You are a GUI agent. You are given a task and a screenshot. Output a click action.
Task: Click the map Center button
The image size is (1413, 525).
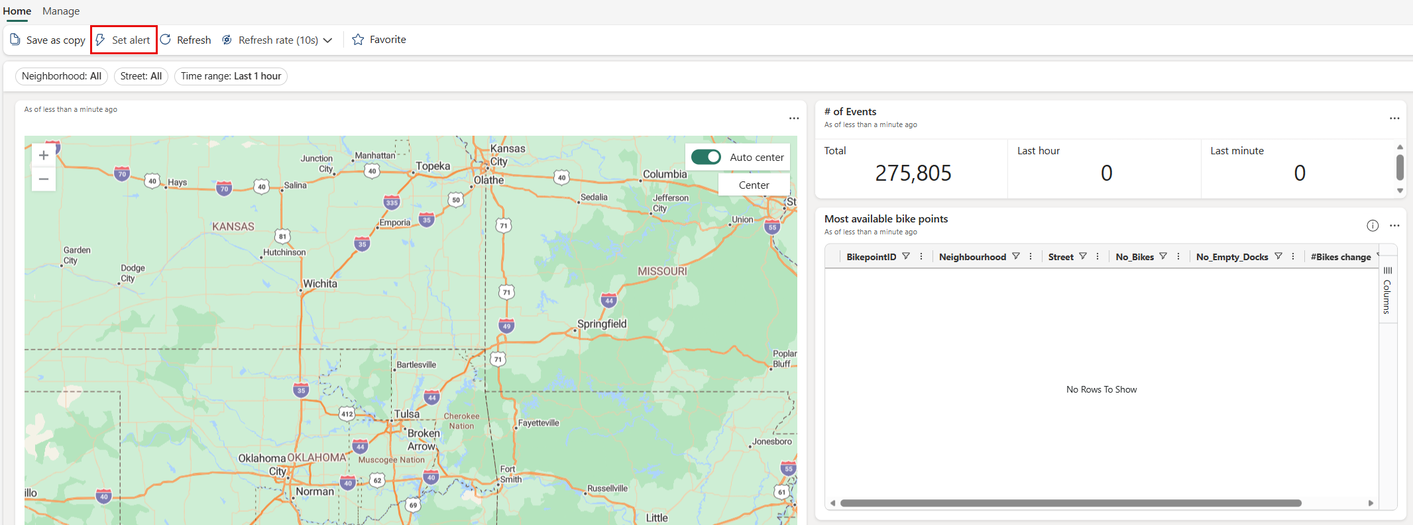754,185
